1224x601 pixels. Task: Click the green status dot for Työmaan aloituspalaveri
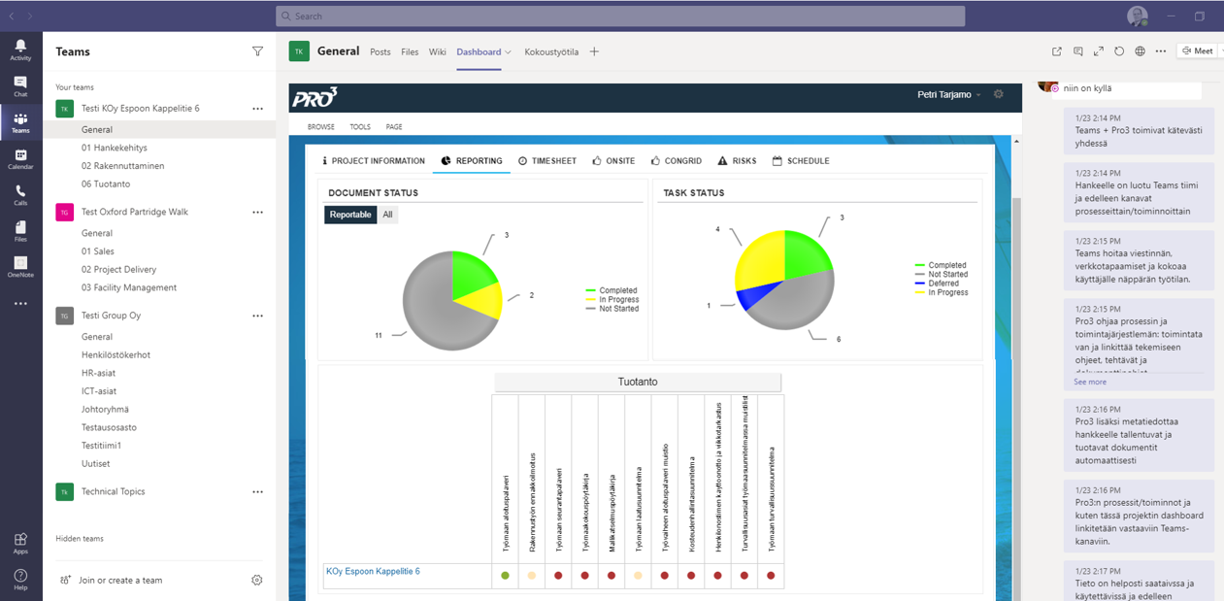click(505, 576)
